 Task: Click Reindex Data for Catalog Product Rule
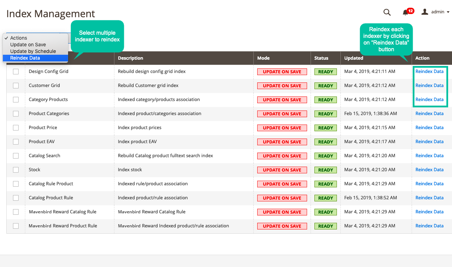pos(430,198)
